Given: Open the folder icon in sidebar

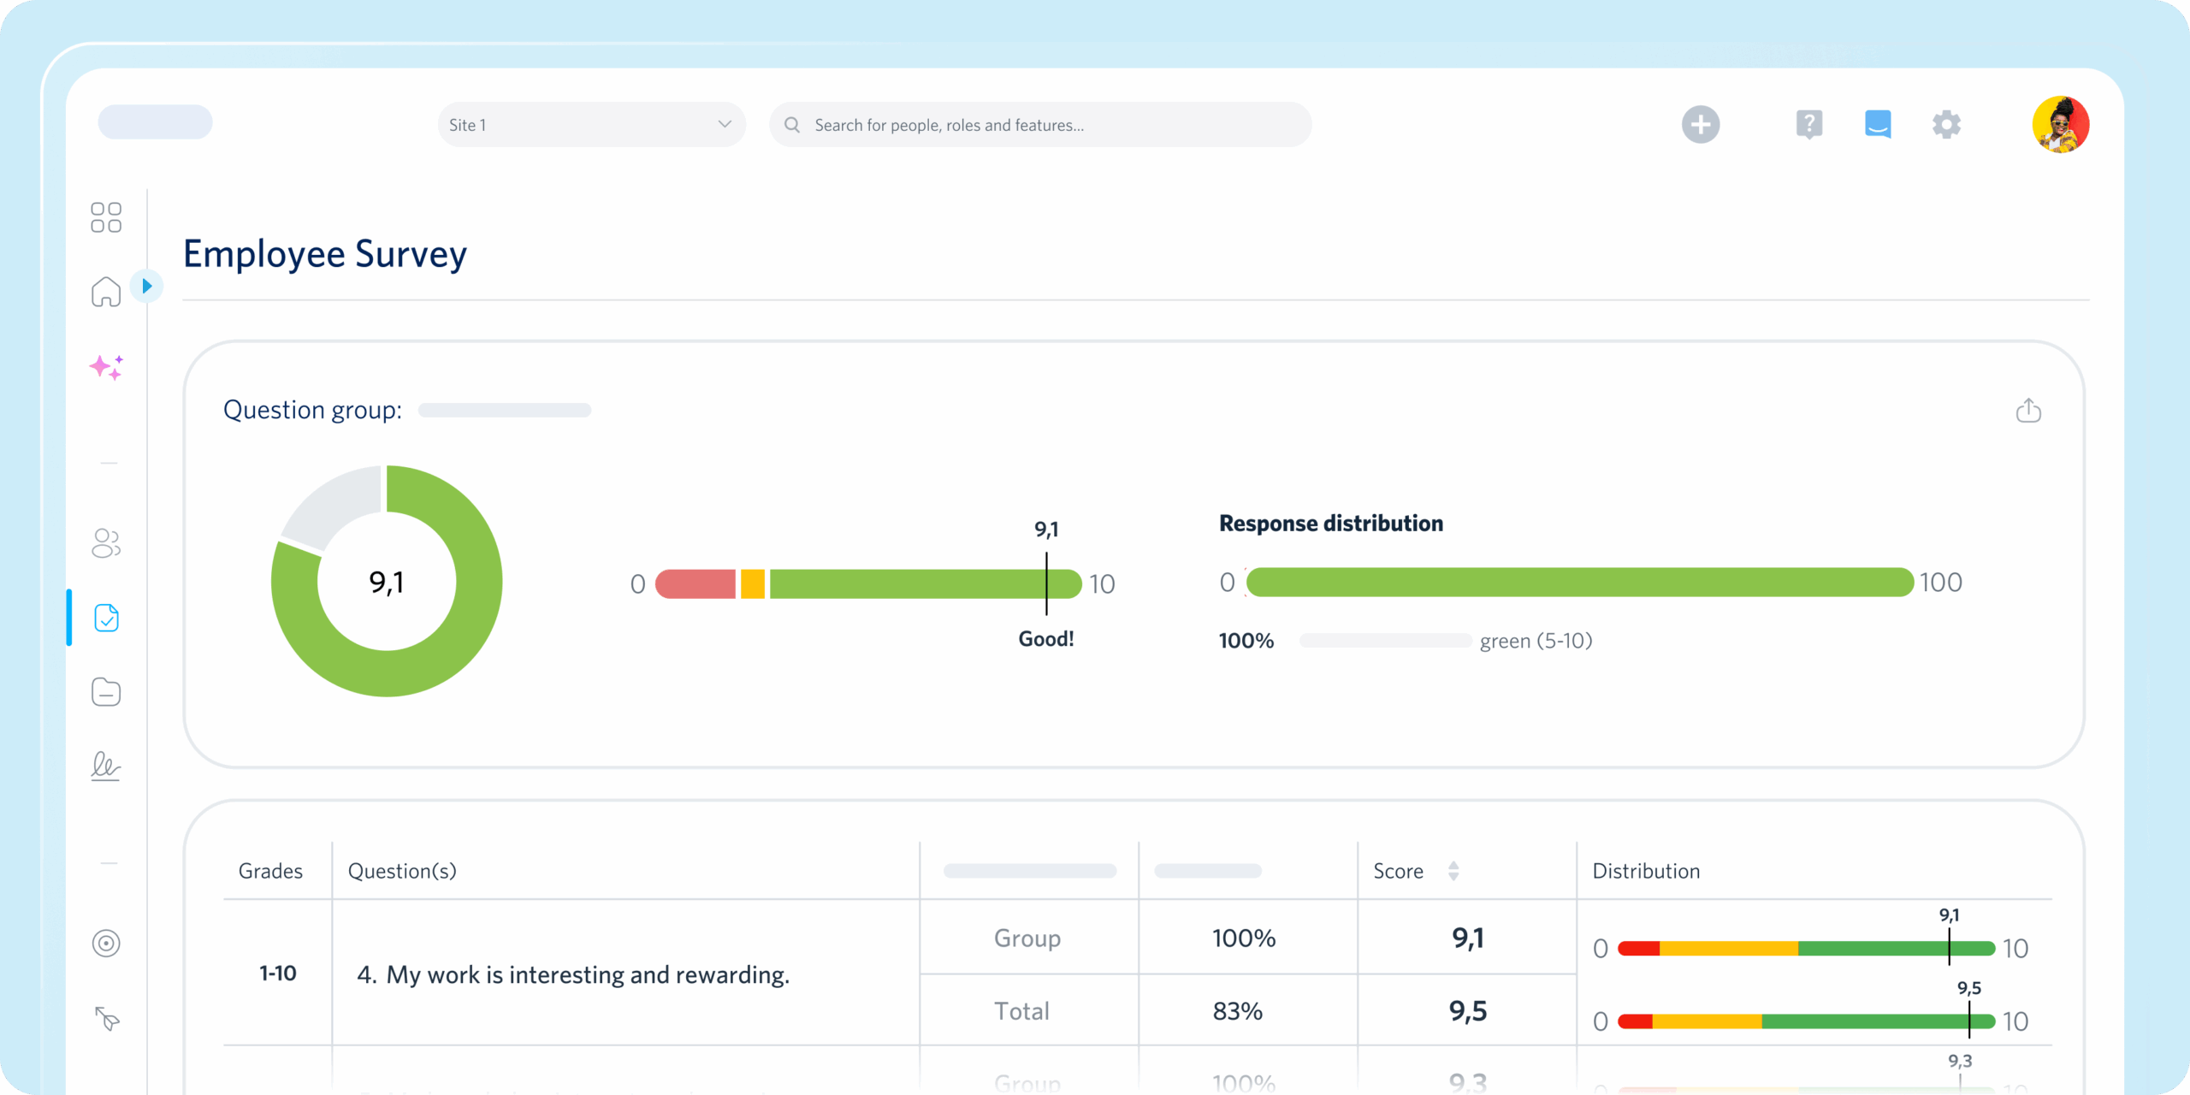Looking at the screenshot, I should [106, 692].
